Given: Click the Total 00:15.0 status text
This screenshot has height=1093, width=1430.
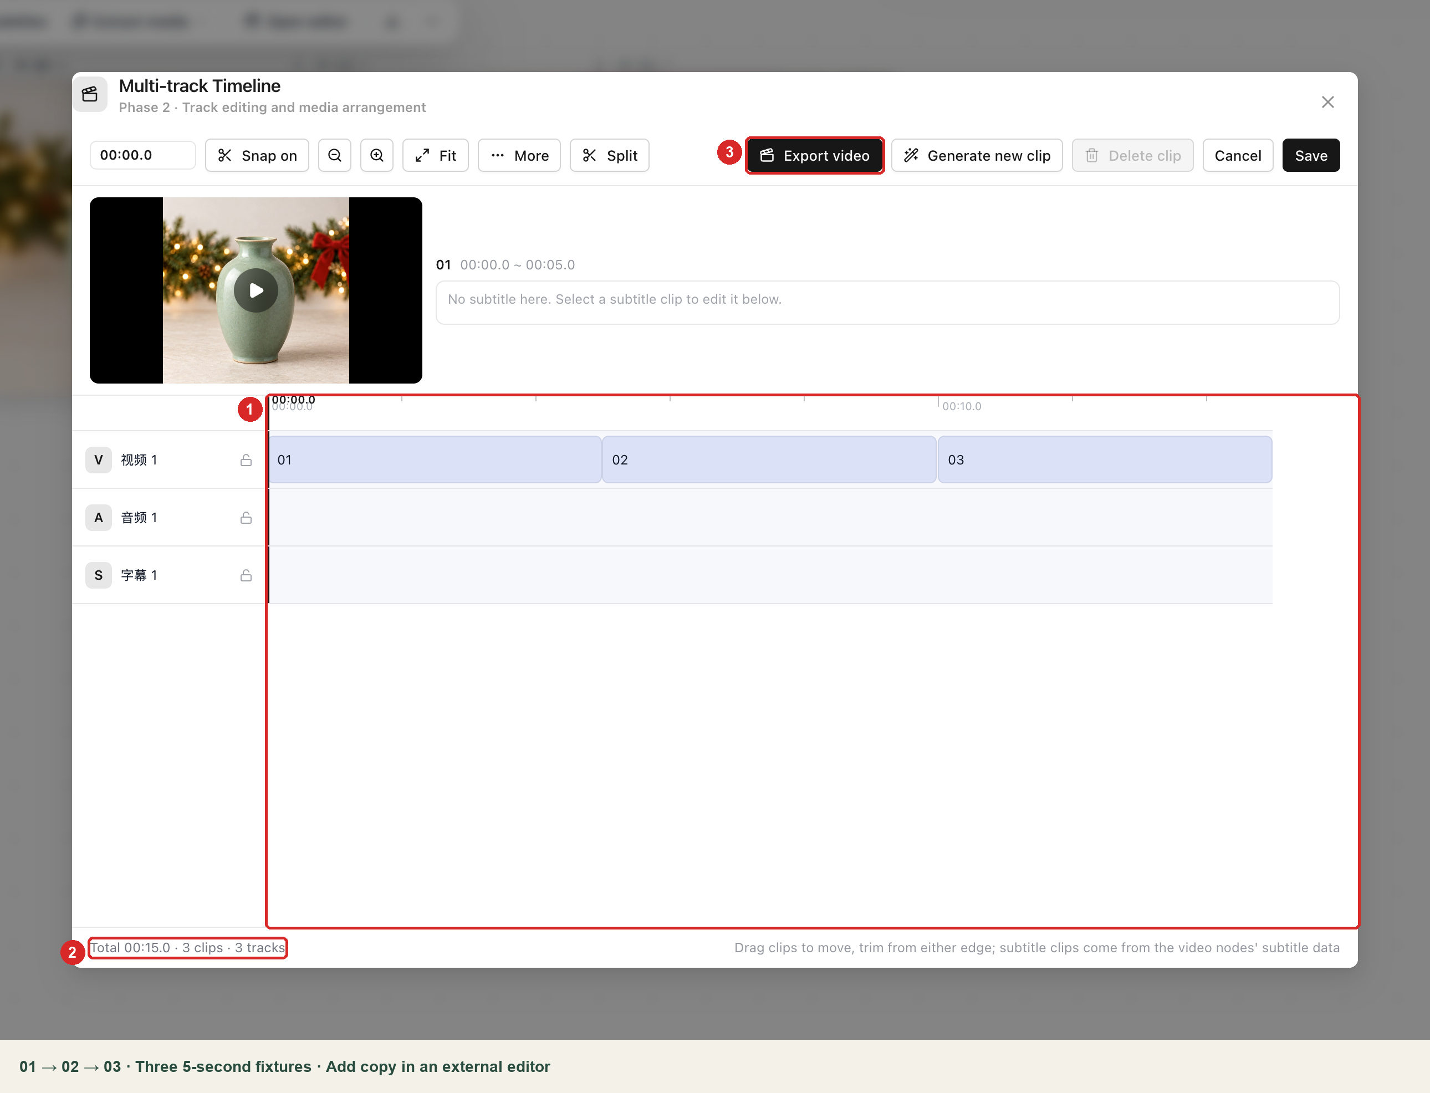Looking at the screenshot, I should (187, 948).
